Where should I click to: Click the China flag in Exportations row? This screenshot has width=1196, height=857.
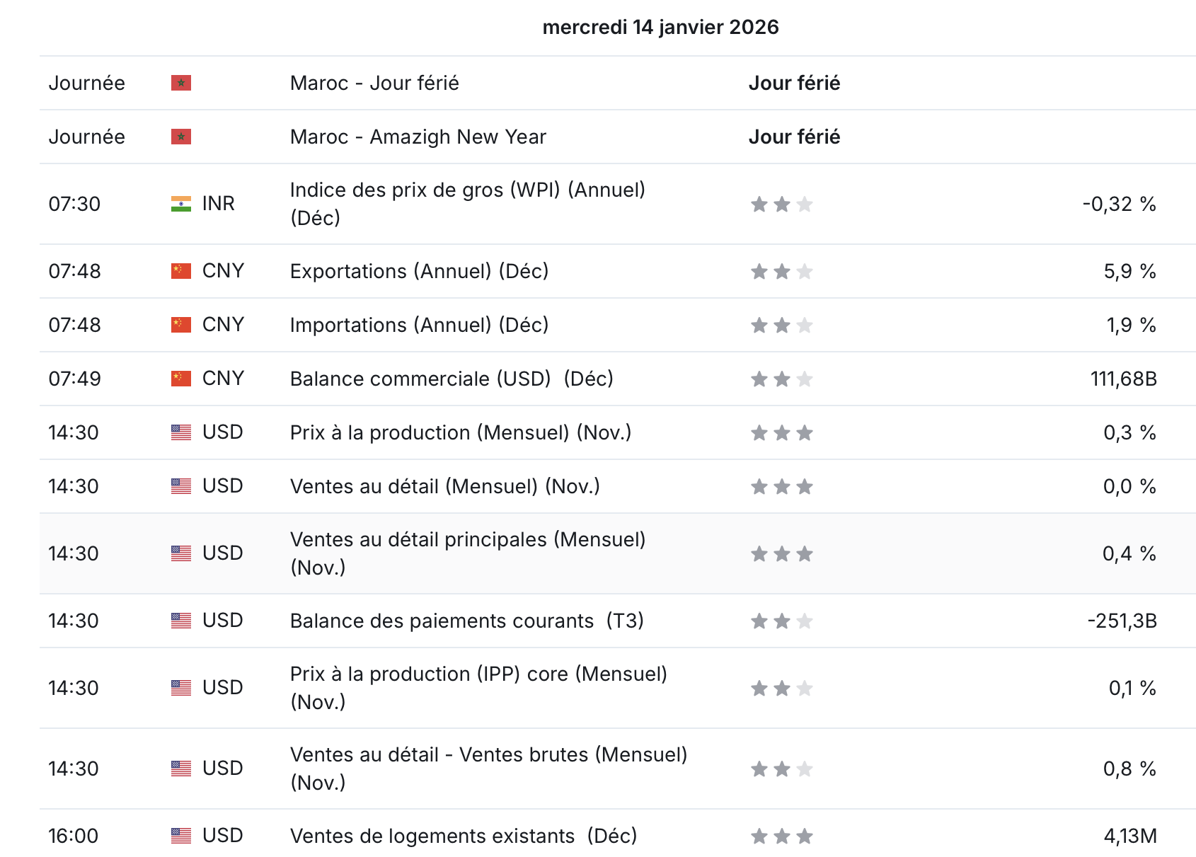[181, 271]
